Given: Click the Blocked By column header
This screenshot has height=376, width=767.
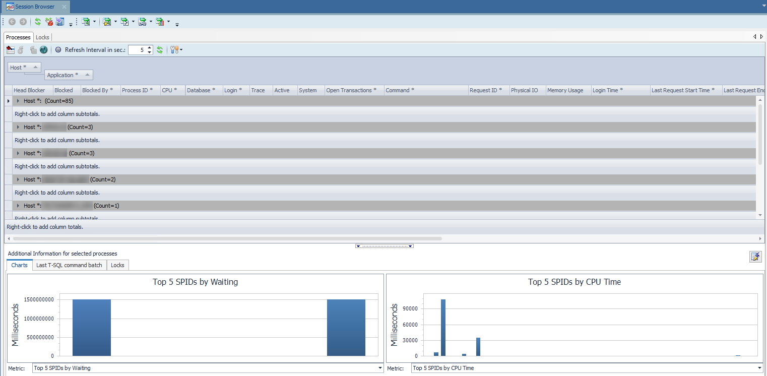Looking at the screenshot, I should pyautogui.click(x=100, y=90).
